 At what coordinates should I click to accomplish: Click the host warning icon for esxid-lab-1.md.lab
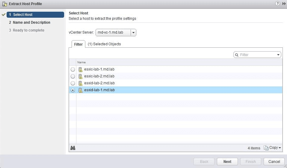(80, 90)
